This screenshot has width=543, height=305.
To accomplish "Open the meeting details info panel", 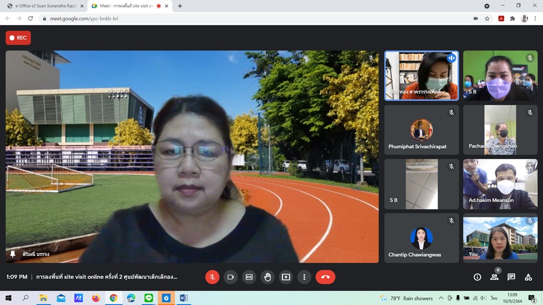I will pos(477,277).
